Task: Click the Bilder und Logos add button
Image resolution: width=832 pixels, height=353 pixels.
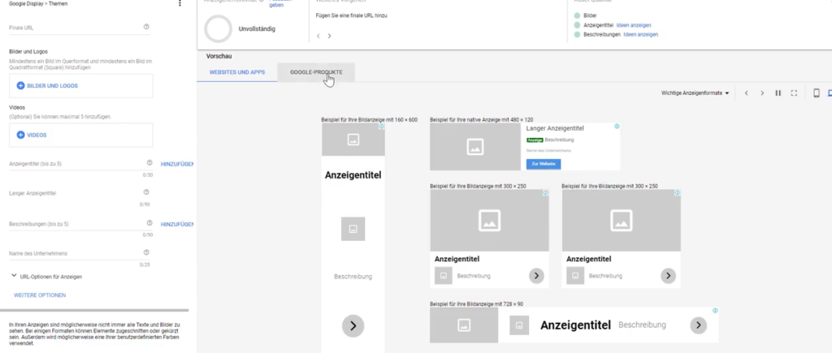Action: (47, 85)
